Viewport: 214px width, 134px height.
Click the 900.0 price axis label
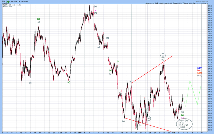210,42
